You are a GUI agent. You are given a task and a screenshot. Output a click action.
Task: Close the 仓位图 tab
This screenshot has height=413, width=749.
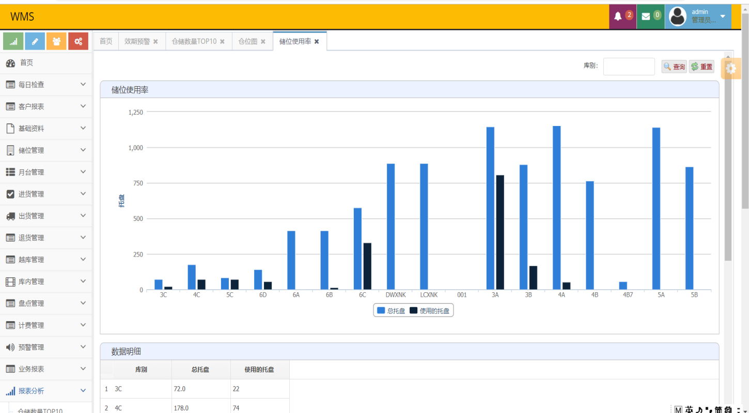click(x=263, y=41)
